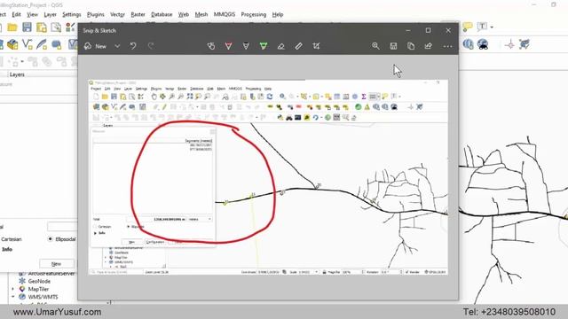The width and height of the screenshot is (568, 319).
Task: Open the annotation tool dropdown arrow
Action: [x=492, y=27]
